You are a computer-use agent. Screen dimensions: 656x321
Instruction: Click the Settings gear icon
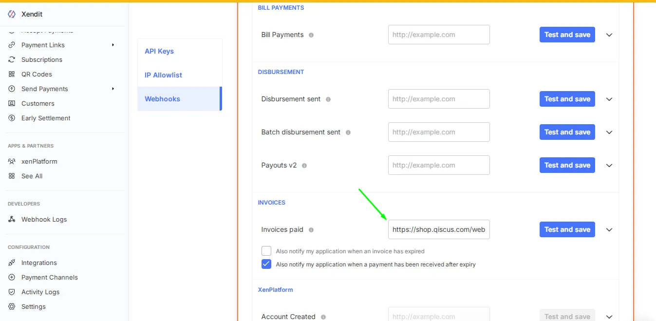point(12,306)
